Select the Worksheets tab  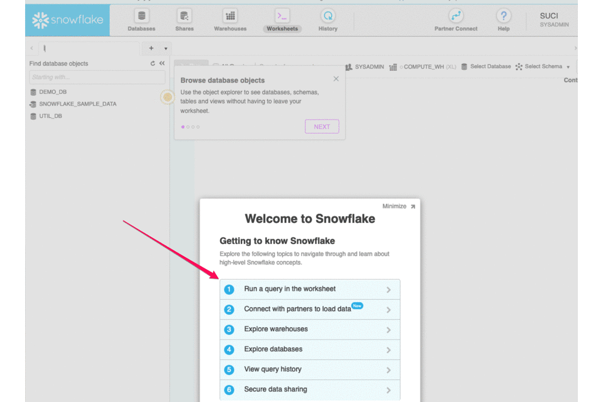[x=283, y=21]
